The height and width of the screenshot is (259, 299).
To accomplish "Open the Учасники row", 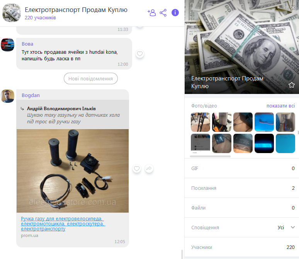I will 241,247.
